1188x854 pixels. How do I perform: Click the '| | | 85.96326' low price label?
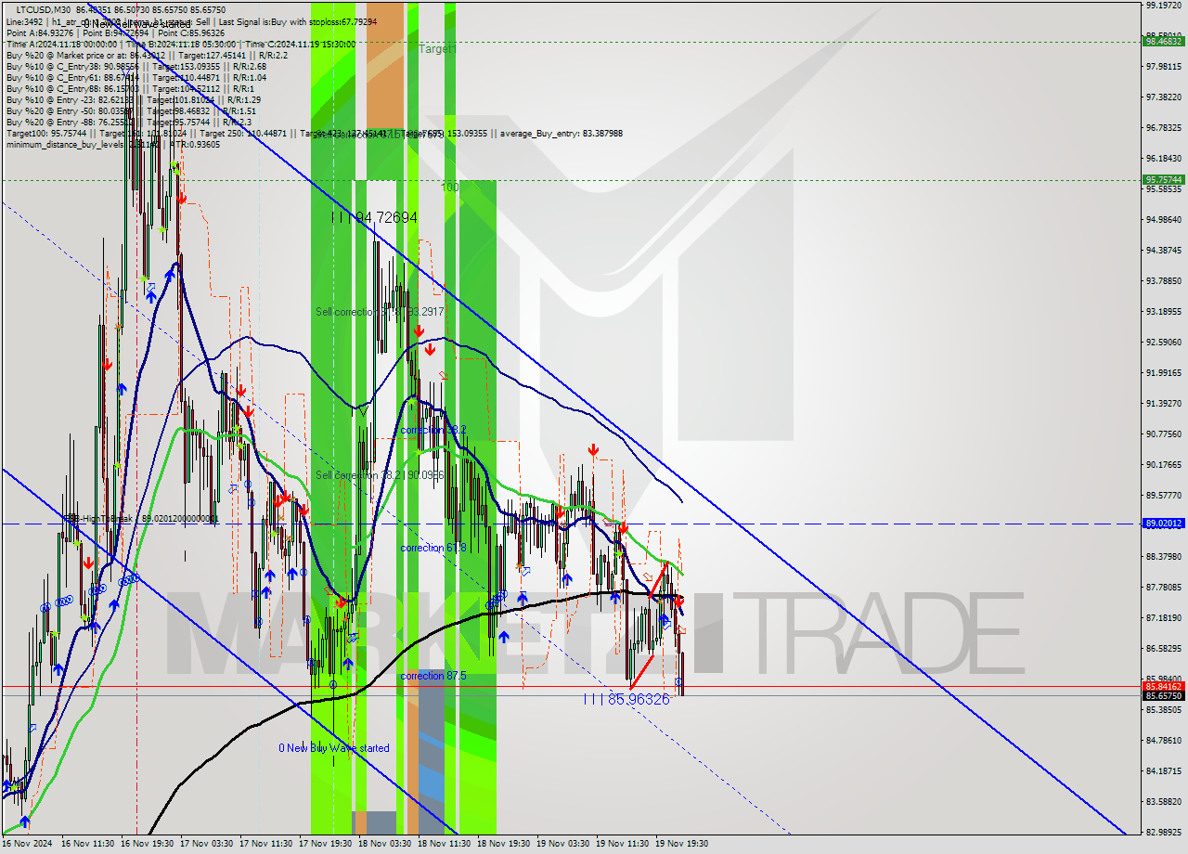point(626,698)
